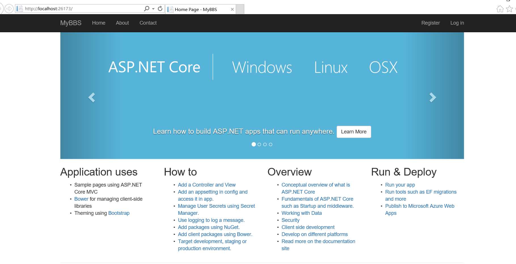
Task: Click the Run & Deploy heading
Action: pyautogui.click(x=404, y=172)
